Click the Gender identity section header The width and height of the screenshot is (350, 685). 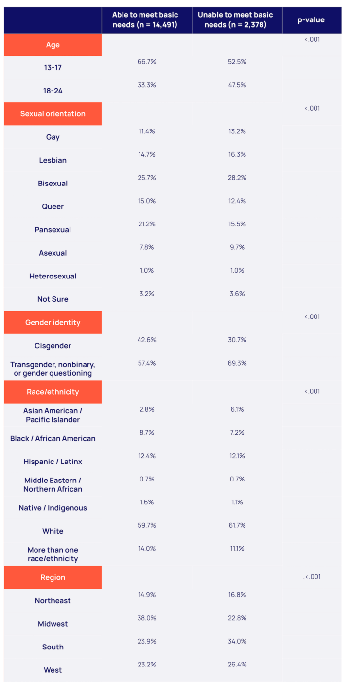pos(53,322)
